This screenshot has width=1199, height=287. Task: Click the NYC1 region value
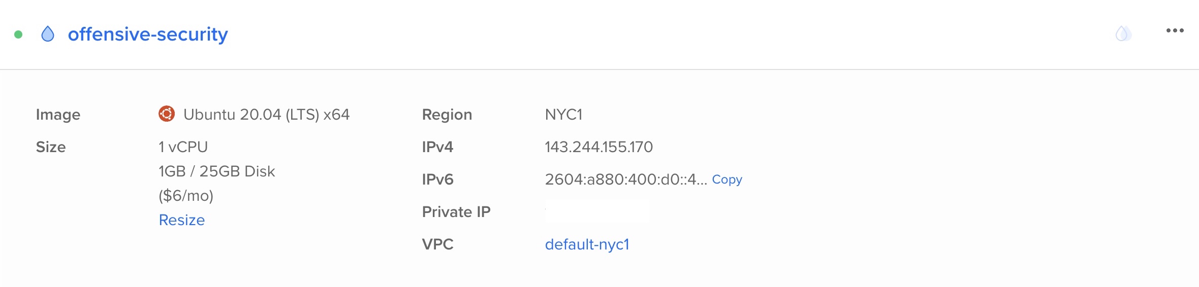coord(563,115)
